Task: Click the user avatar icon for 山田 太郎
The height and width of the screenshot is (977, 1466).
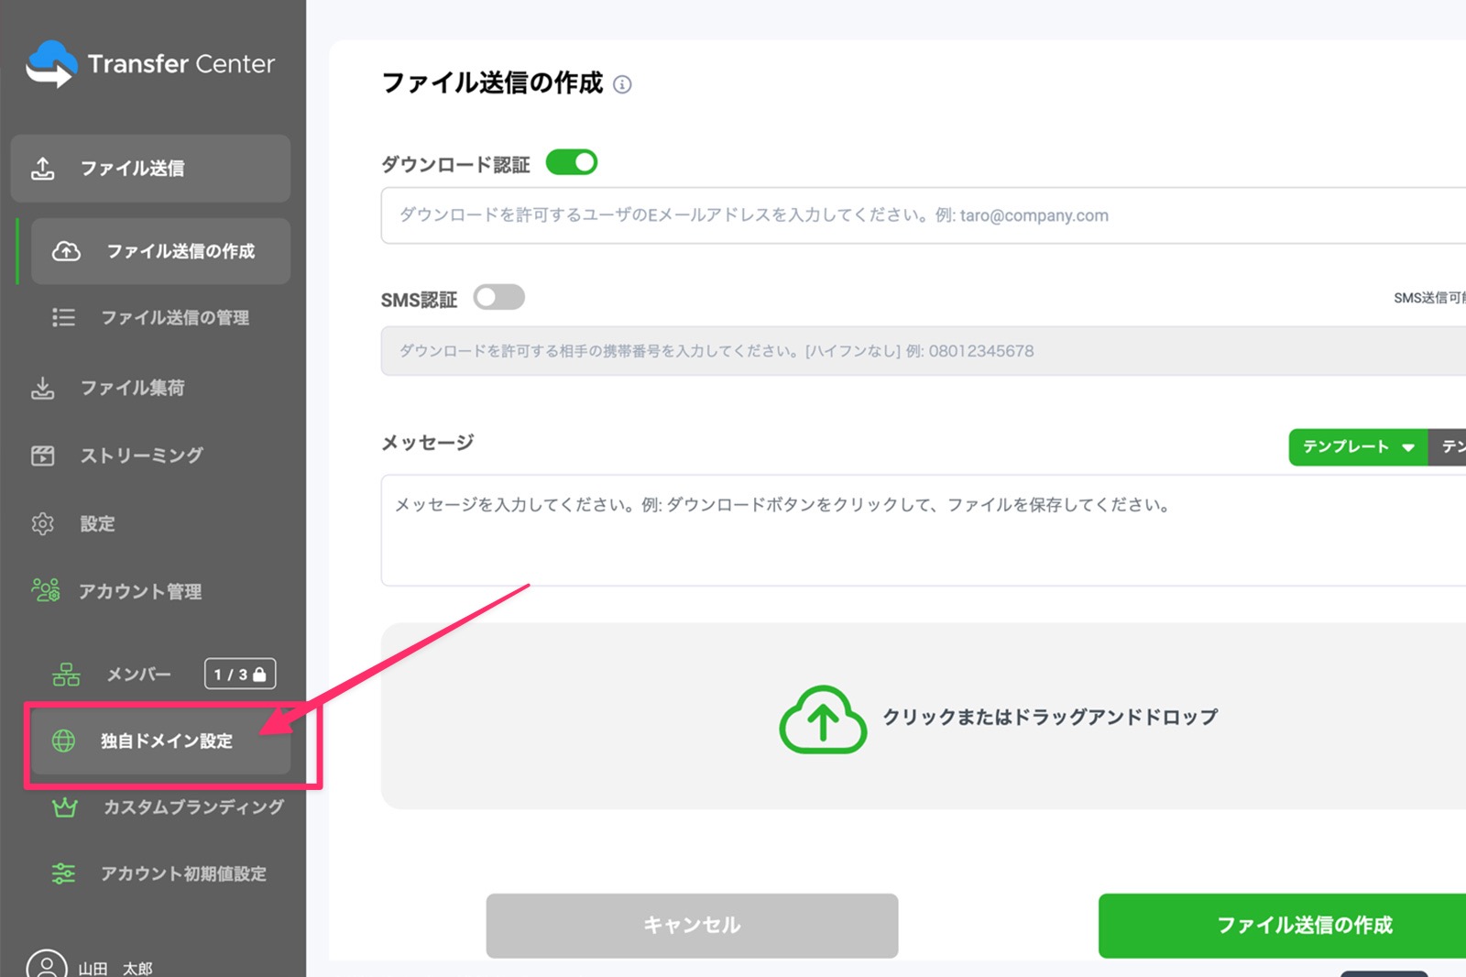Action: point(47,966)
